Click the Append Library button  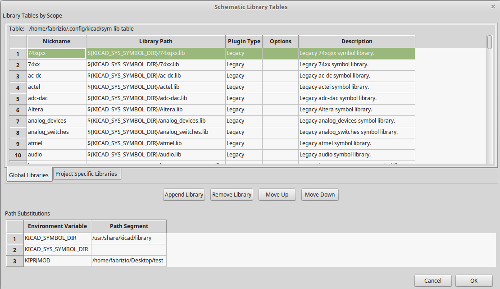click(x=184, y=195)
